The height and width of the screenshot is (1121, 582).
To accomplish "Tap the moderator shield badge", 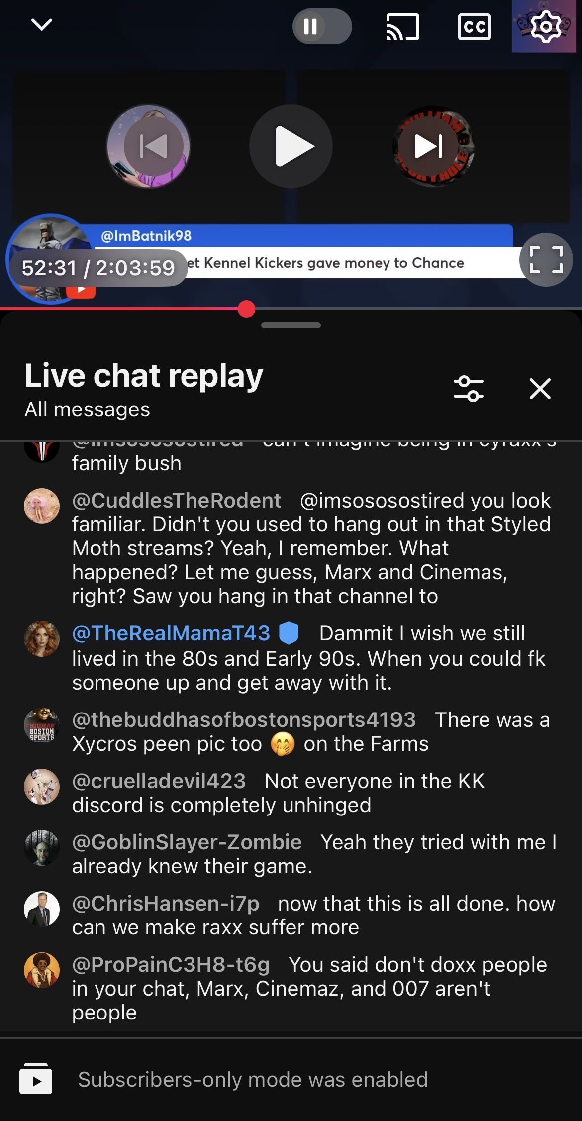I will click(x=289, y=633).
